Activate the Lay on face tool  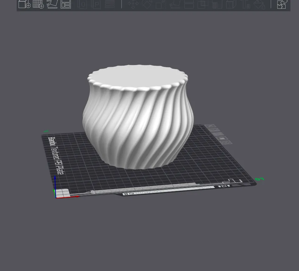[175, 4]
